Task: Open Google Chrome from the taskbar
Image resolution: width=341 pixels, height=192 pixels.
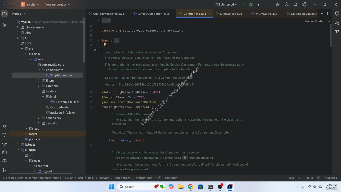Action: coord(190,187)
